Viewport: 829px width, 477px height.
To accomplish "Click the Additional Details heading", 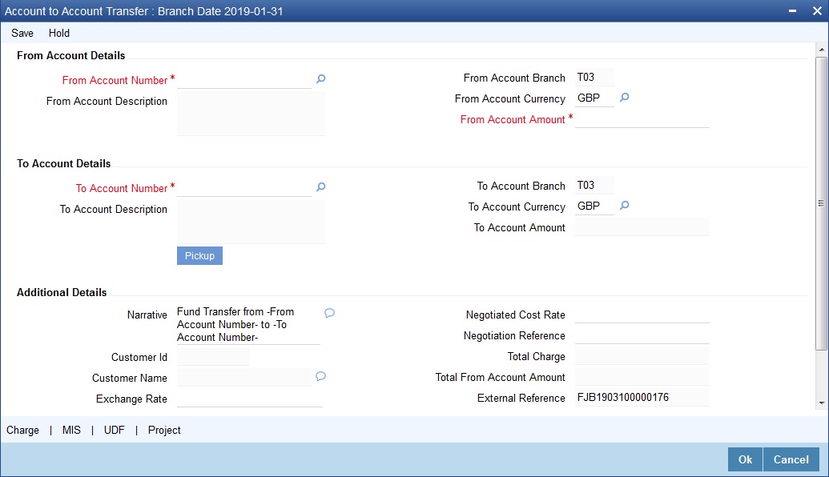I will point(62,293).
